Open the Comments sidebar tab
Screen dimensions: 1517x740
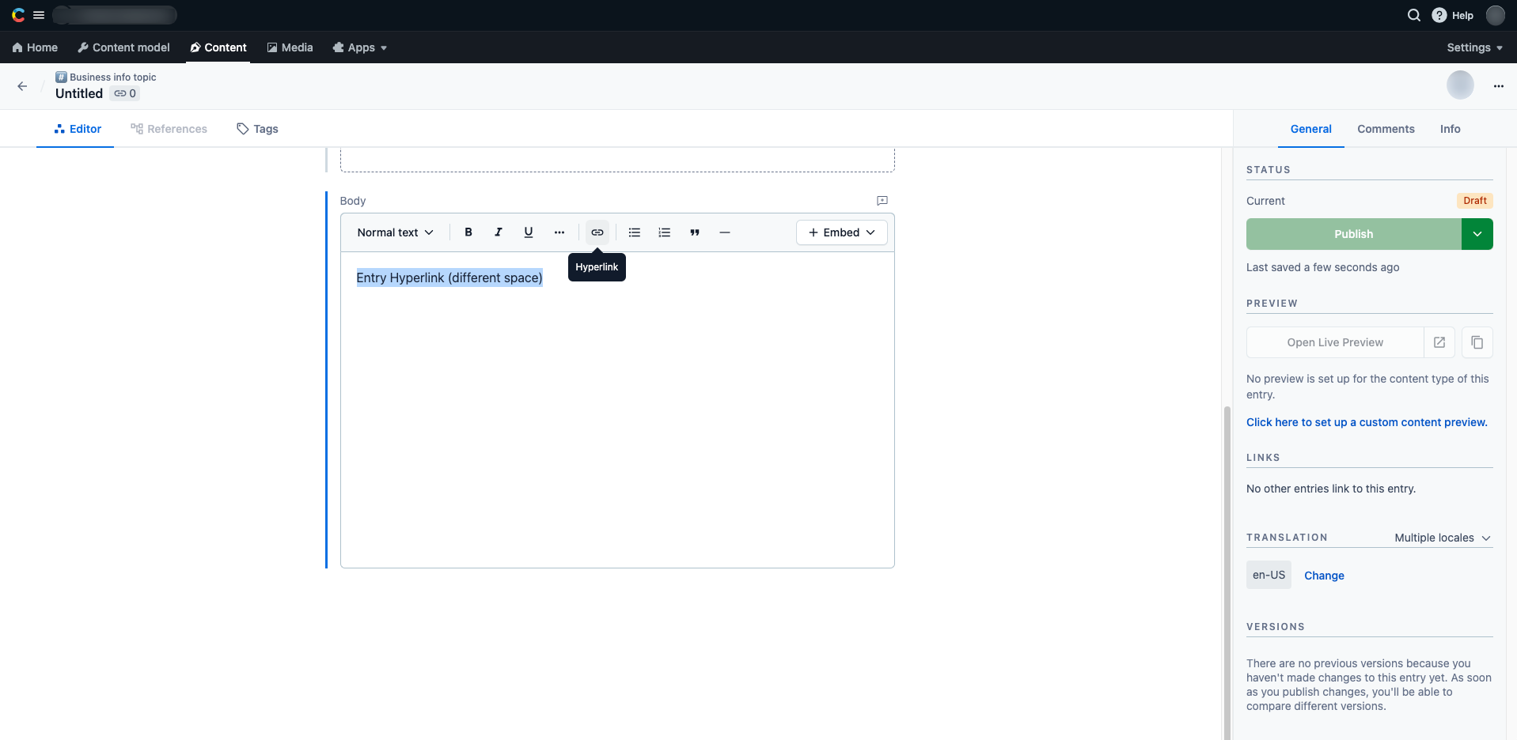[x=1386, y=129]
